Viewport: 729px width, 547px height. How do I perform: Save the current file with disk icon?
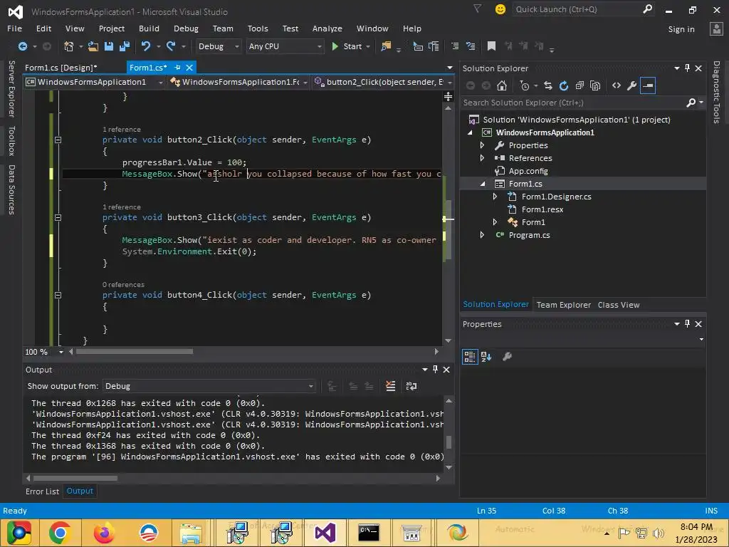(x=109, y=46)
